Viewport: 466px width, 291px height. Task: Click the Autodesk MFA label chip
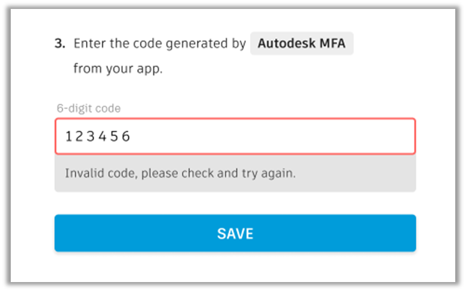301,44
